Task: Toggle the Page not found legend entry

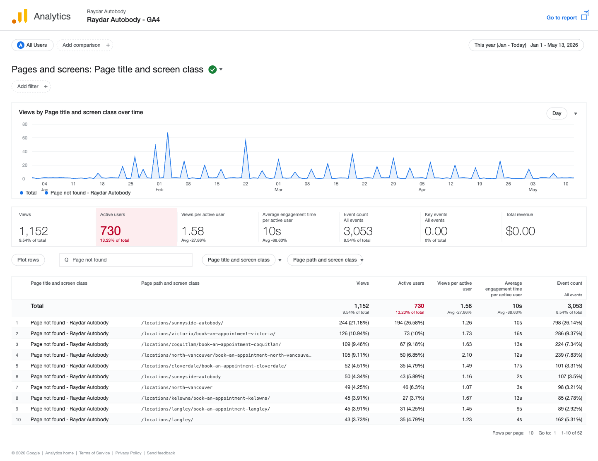Action: click(88, 193)
